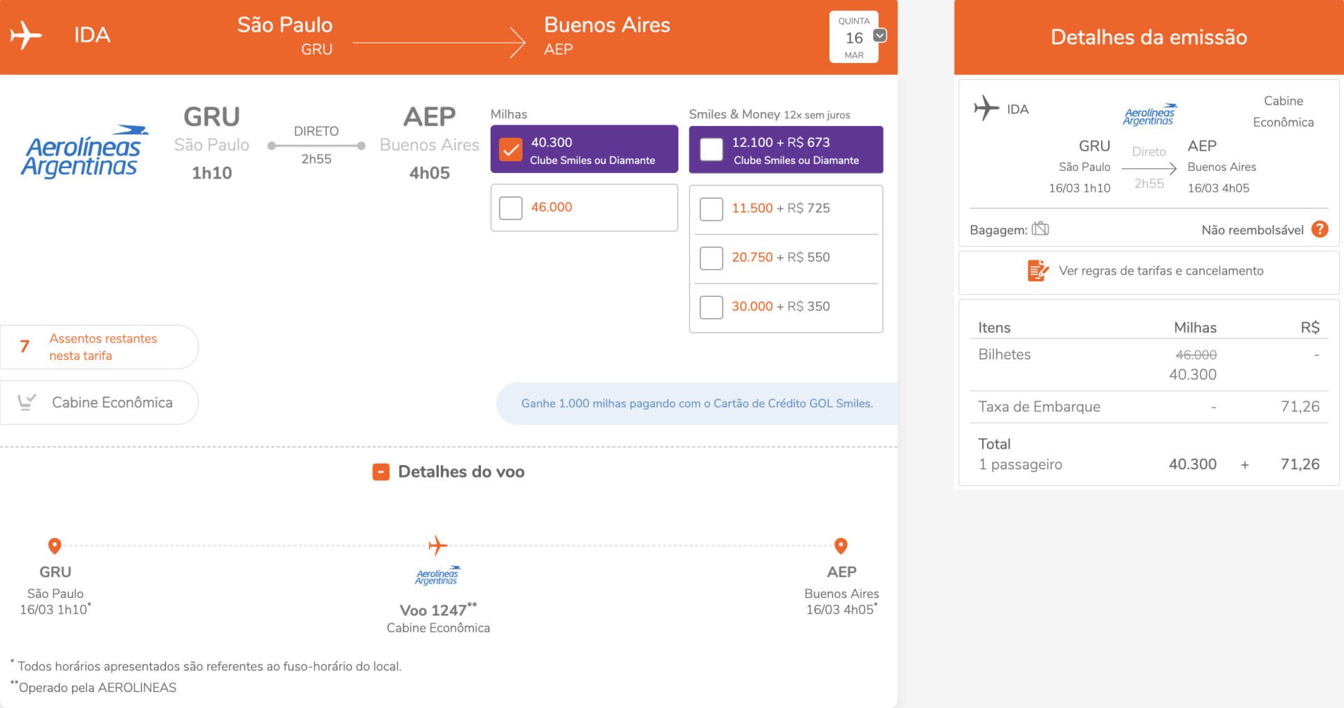Check the 30.000 + R$ 350 option
Viewport: 1344px width, 708px height.
click(711, 307)
